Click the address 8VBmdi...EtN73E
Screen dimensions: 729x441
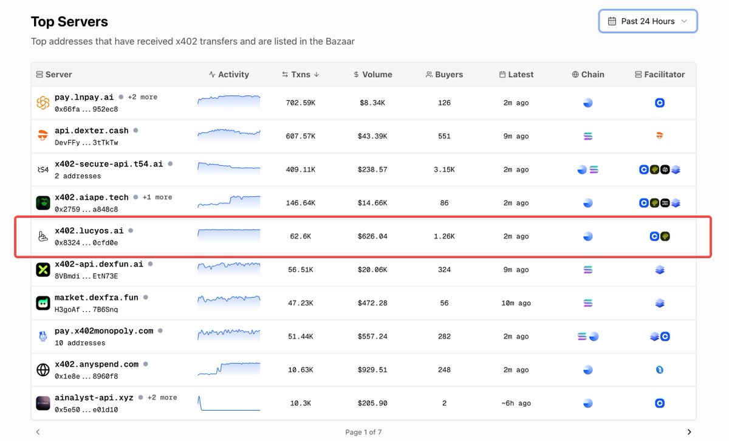86,276
